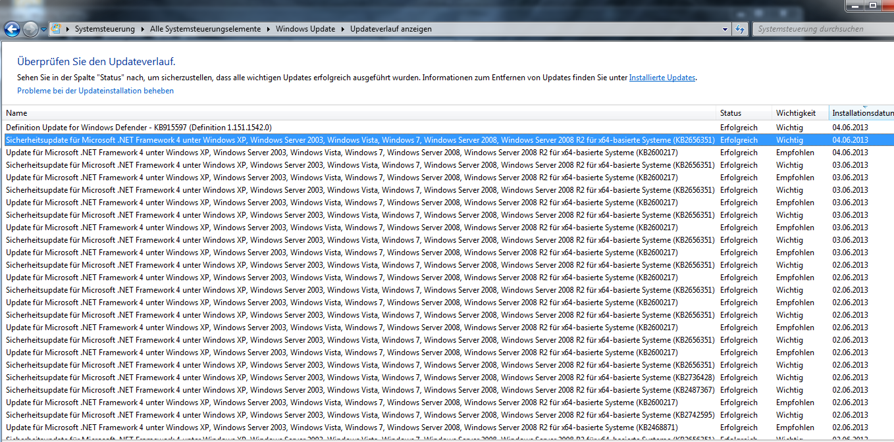Navigate to Alle Systemsteuerungselemente breadcrumb
This screenshot has width=894, height=442.
[205, 29]
